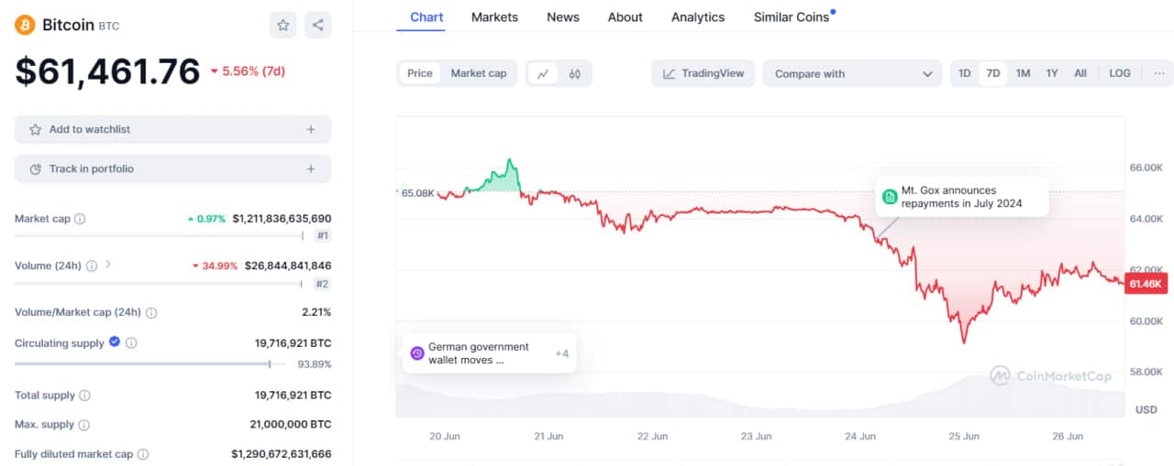Set chart range to 7D
Viewport: 1174px width, 466px height.
[993, 73]
